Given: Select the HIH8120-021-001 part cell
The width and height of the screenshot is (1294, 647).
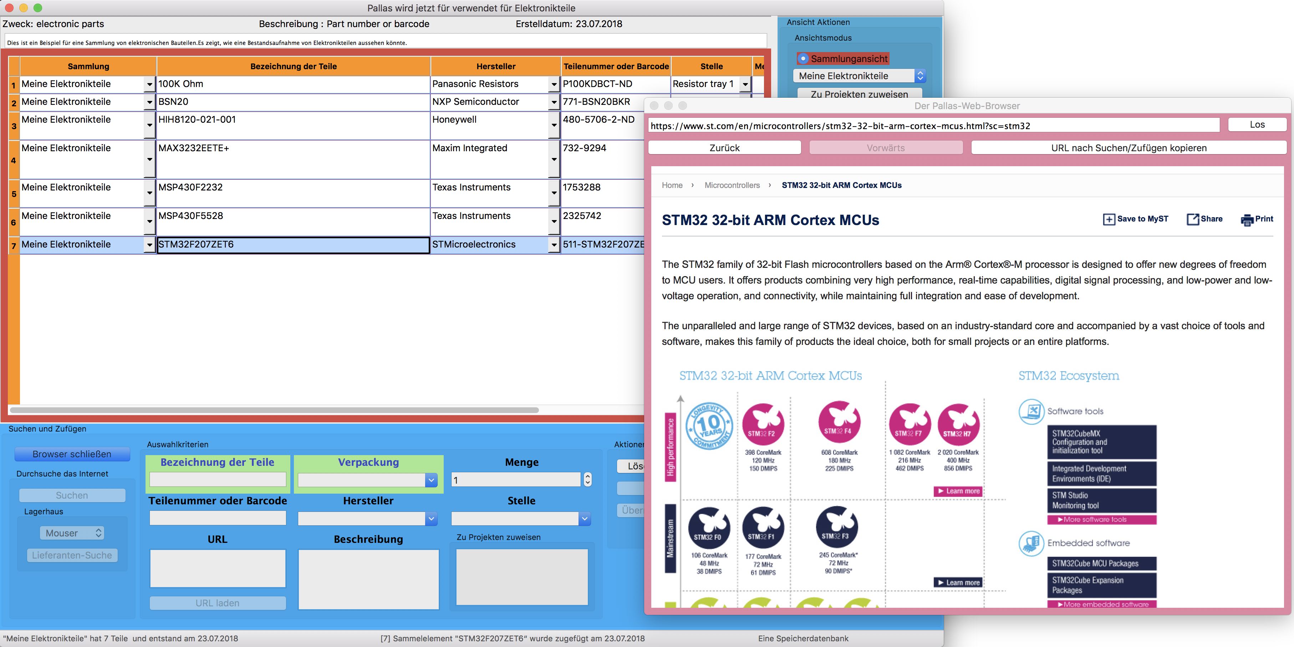Looking at the screenshot, I should click(x=293, y=125).
